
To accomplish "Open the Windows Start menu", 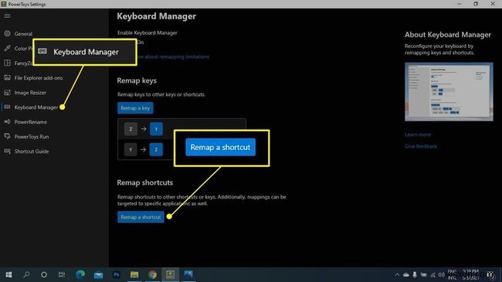I will pyautogui.click(x=8, y=274).
